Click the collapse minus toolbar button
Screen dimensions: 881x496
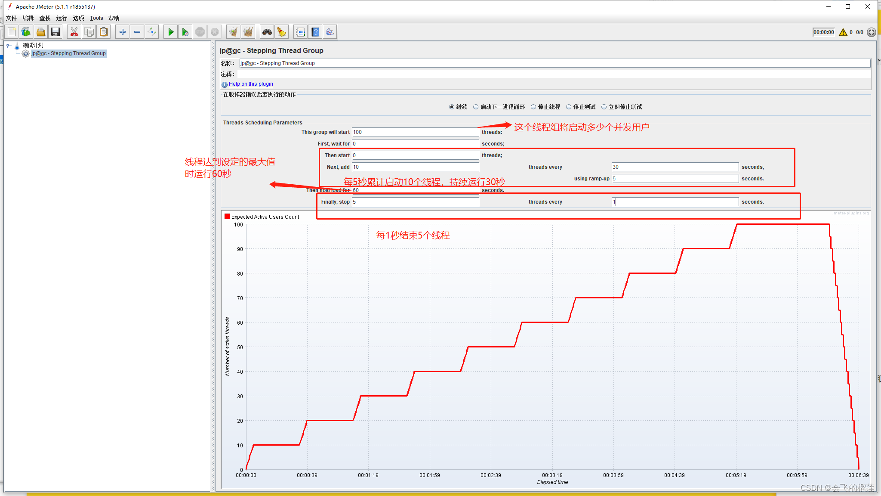pos(137,32)
